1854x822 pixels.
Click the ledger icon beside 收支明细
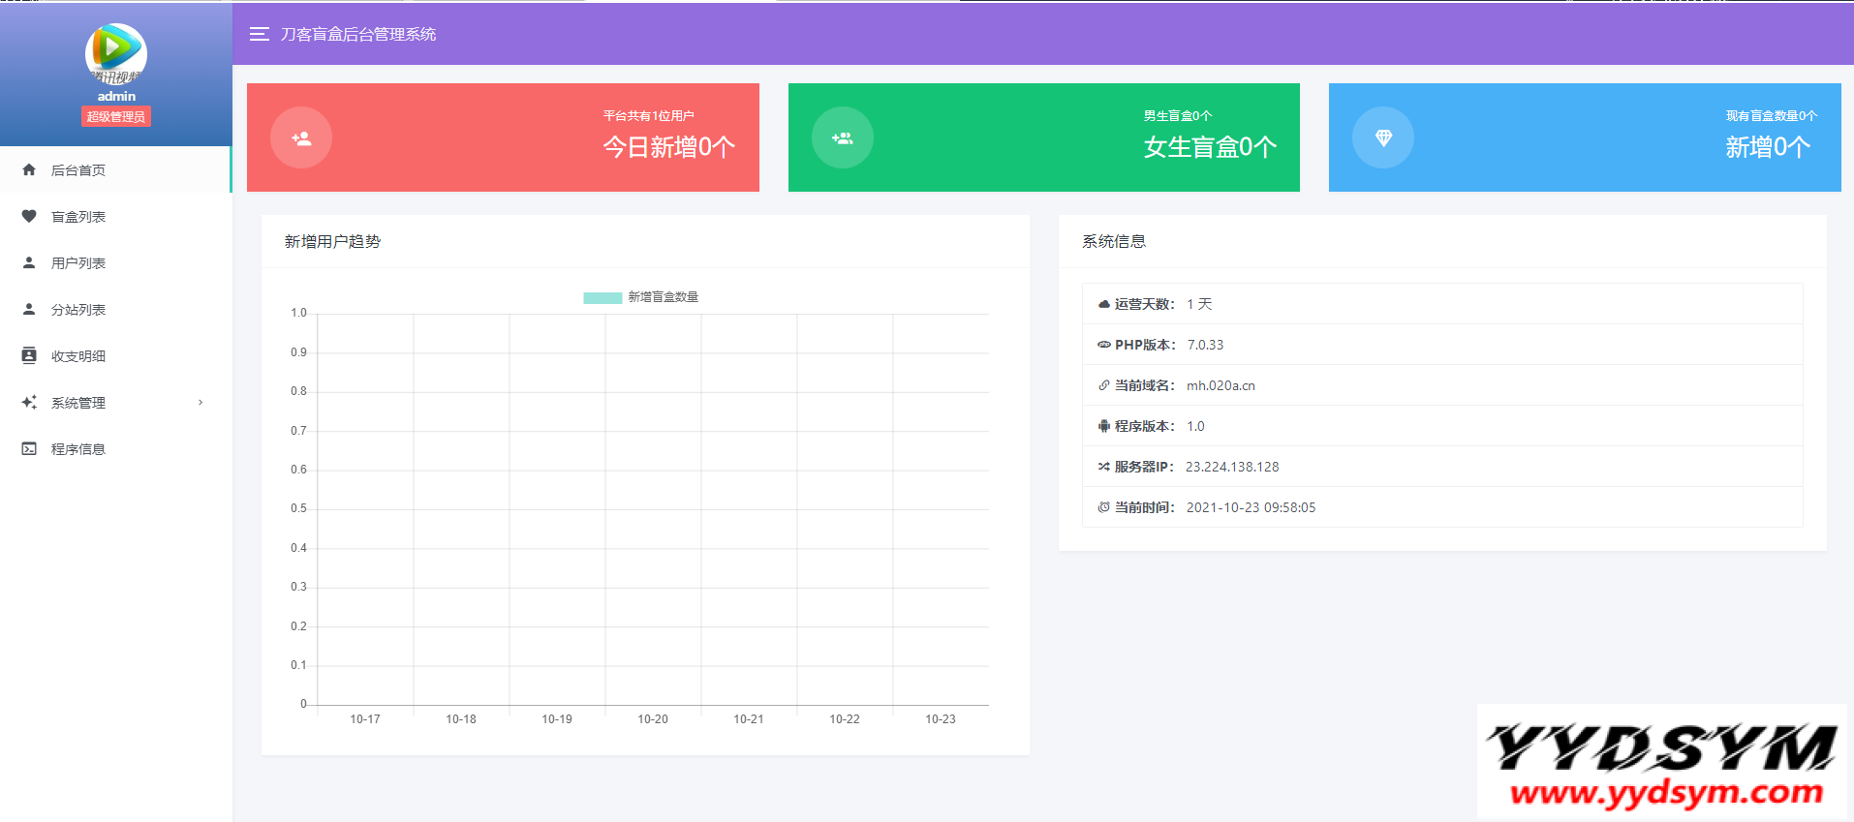click(29, 355)
